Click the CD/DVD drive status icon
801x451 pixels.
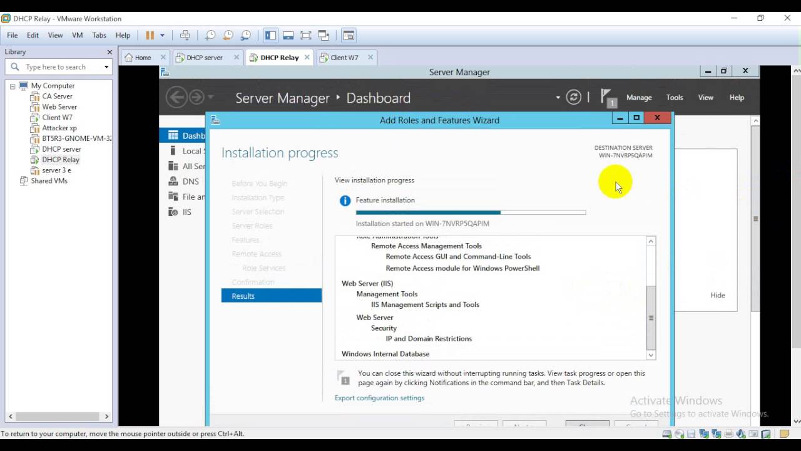click(679, 434)
